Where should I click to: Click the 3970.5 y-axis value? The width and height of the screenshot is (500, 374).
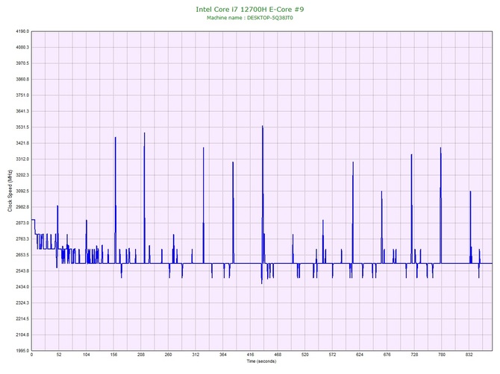pos(22,63)
